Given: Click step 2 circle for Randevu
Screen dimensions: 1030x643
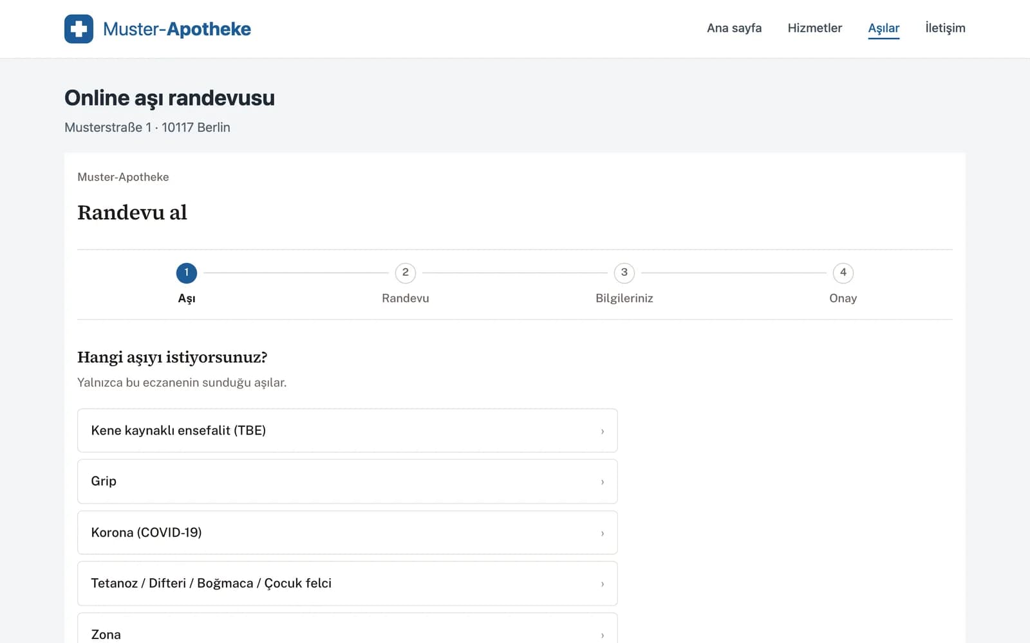Looking at the screenshot, I should [x=406, y=273].
